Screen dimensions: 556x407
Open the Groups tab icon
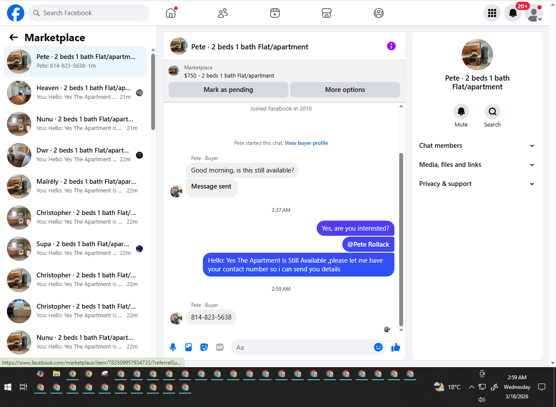pyautogui.click(x=379, y=13)
